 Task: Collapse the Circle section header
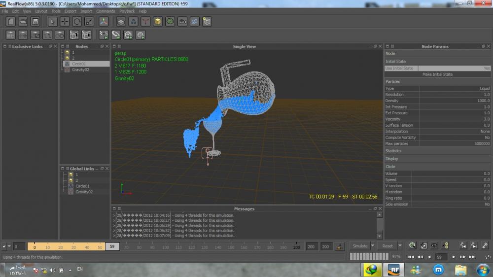437,167
